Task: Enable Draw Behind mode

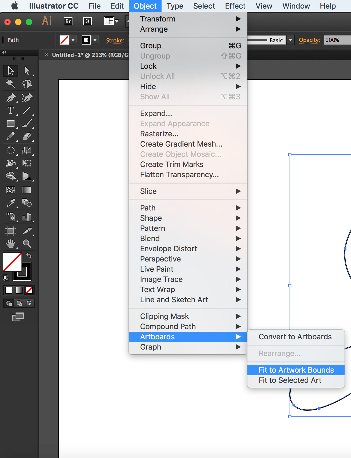Action: coord(19,303)
